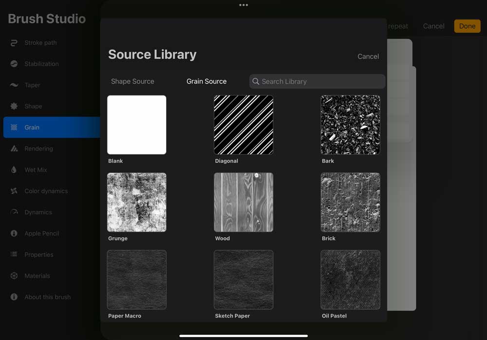Choose the Diagonal grain thumbnail
This screenshot has height=340, width=487.
click(243, 125)
